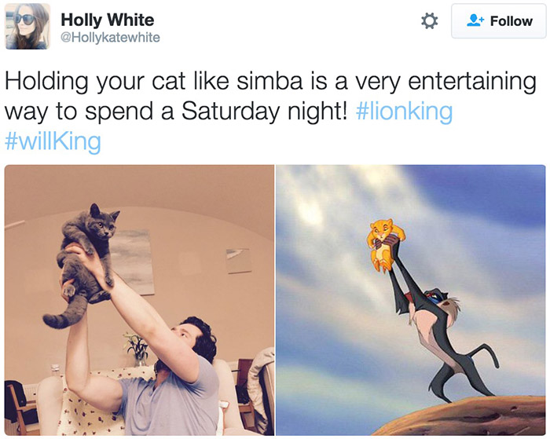This screenshot has width=550, height=439.
Task: Click the tweet text about simba
Action: point(270,96)
